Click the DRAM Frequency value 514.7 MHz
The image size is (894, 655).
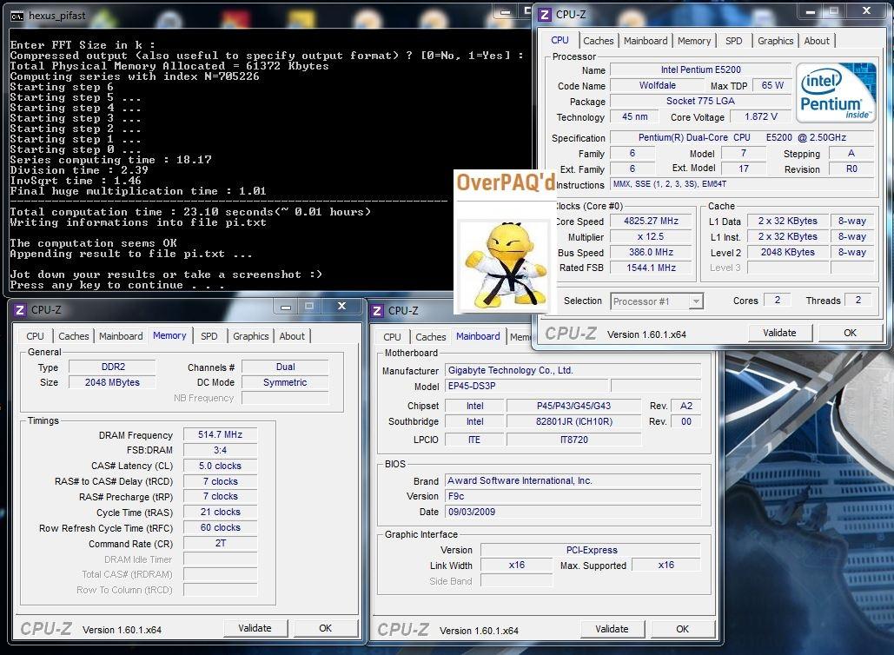pyautogui.click(x=220, y=435)
